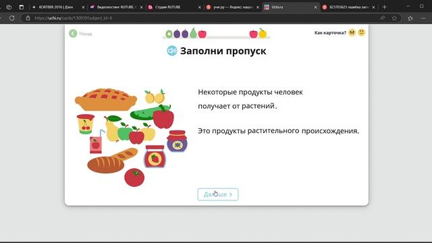The image size is (432, 243).
Task: Open workspaces icon in title bar
Action: (9, 7)
